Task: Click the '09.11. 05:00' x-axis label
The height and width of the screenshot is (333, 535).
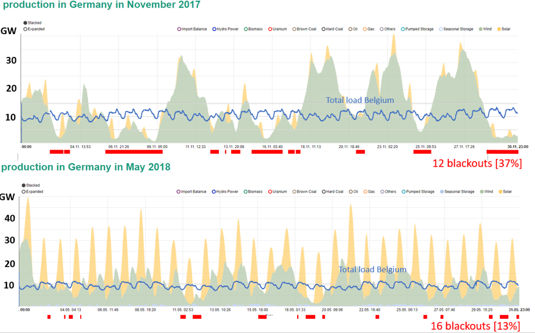Action: [x=157, y=147]
